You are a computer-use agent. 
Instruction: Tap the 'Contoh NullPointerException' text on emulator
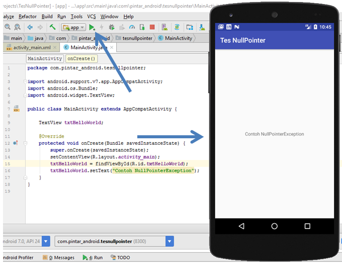pos(275,134)
